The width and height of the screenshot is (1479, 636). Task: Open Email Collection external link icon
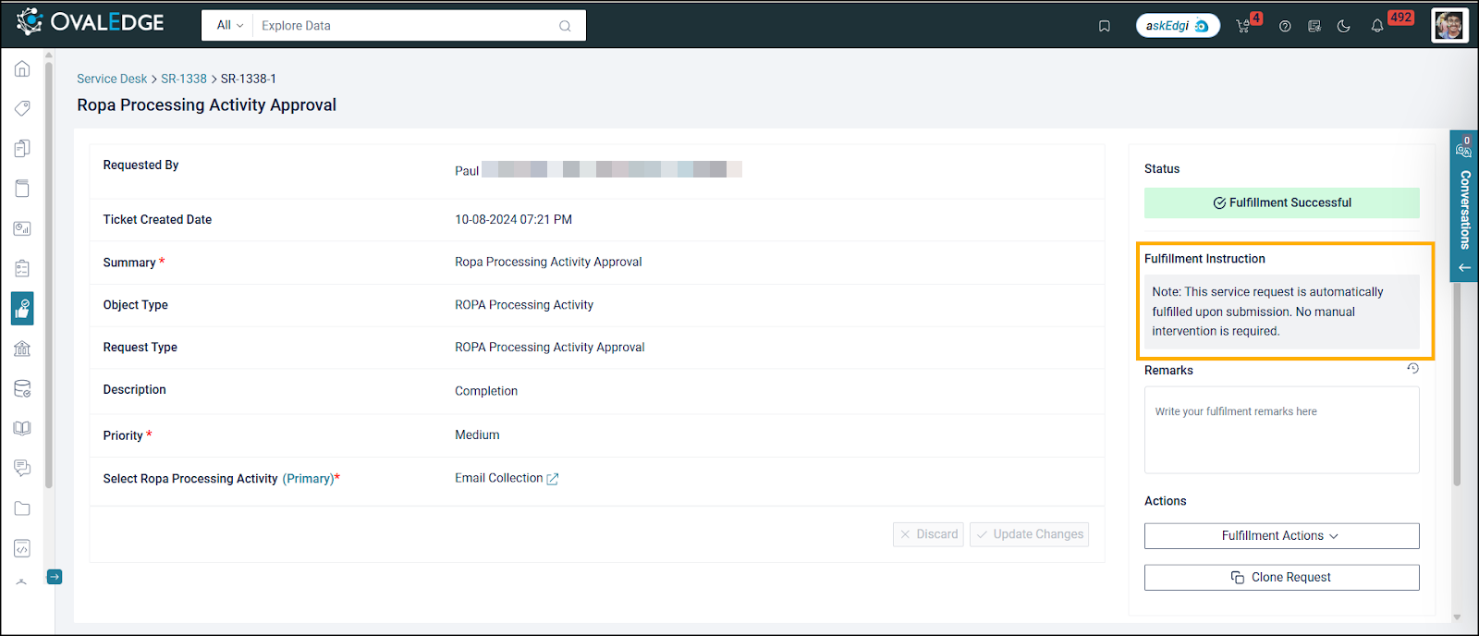coord(553,479)
